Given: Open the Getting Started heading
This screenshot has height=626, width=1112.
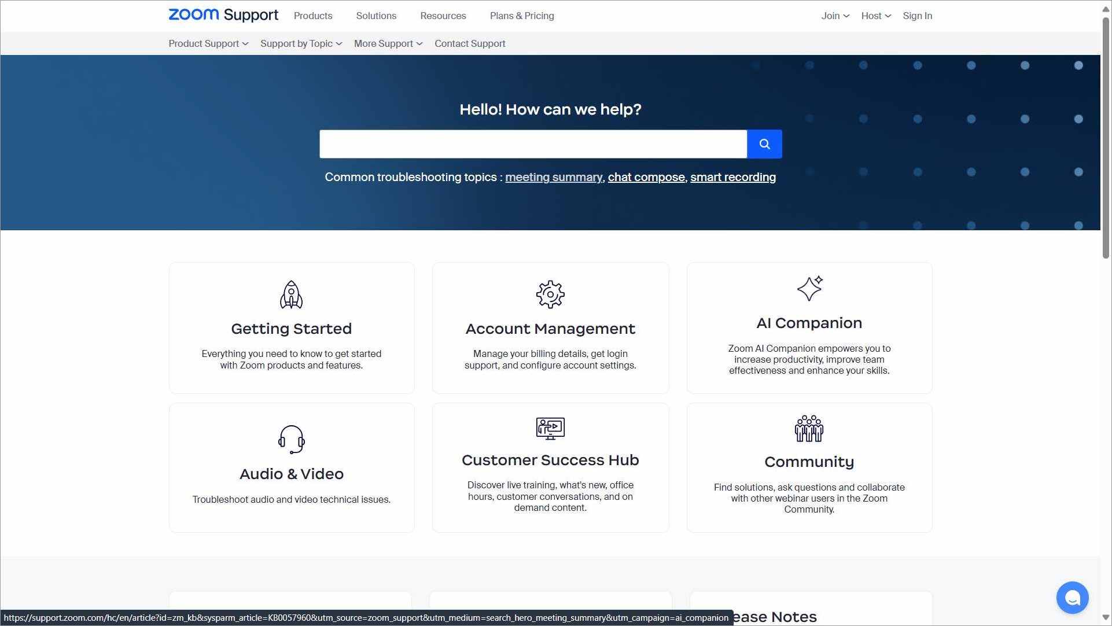Looking at the screenshot, I should [291, 329].
